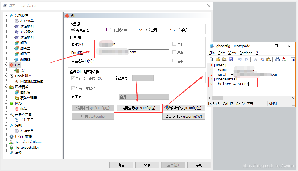Collapse the 差异查看器 tree node
298x171 pixels.
pyautogui.click(x=6, y=115)
